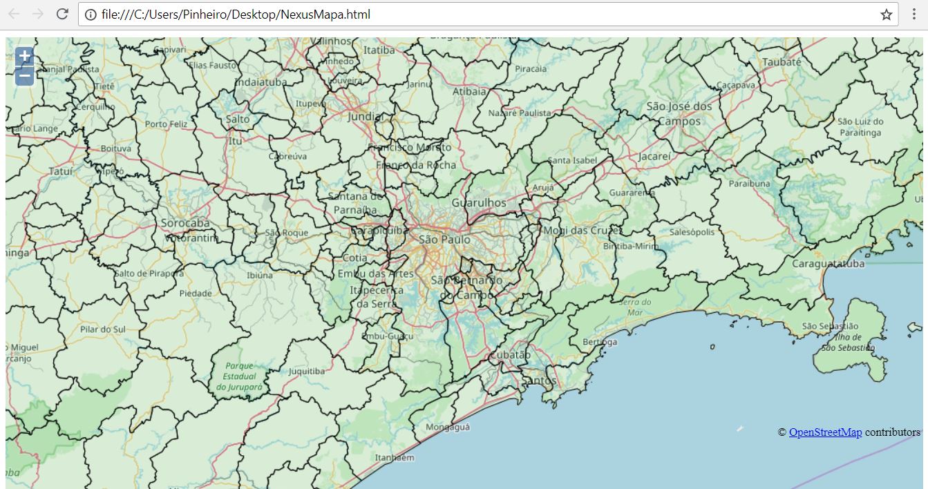Click the Mogi das Cruzes label
The image size is (928, 489).
click(x=583, y=230)
